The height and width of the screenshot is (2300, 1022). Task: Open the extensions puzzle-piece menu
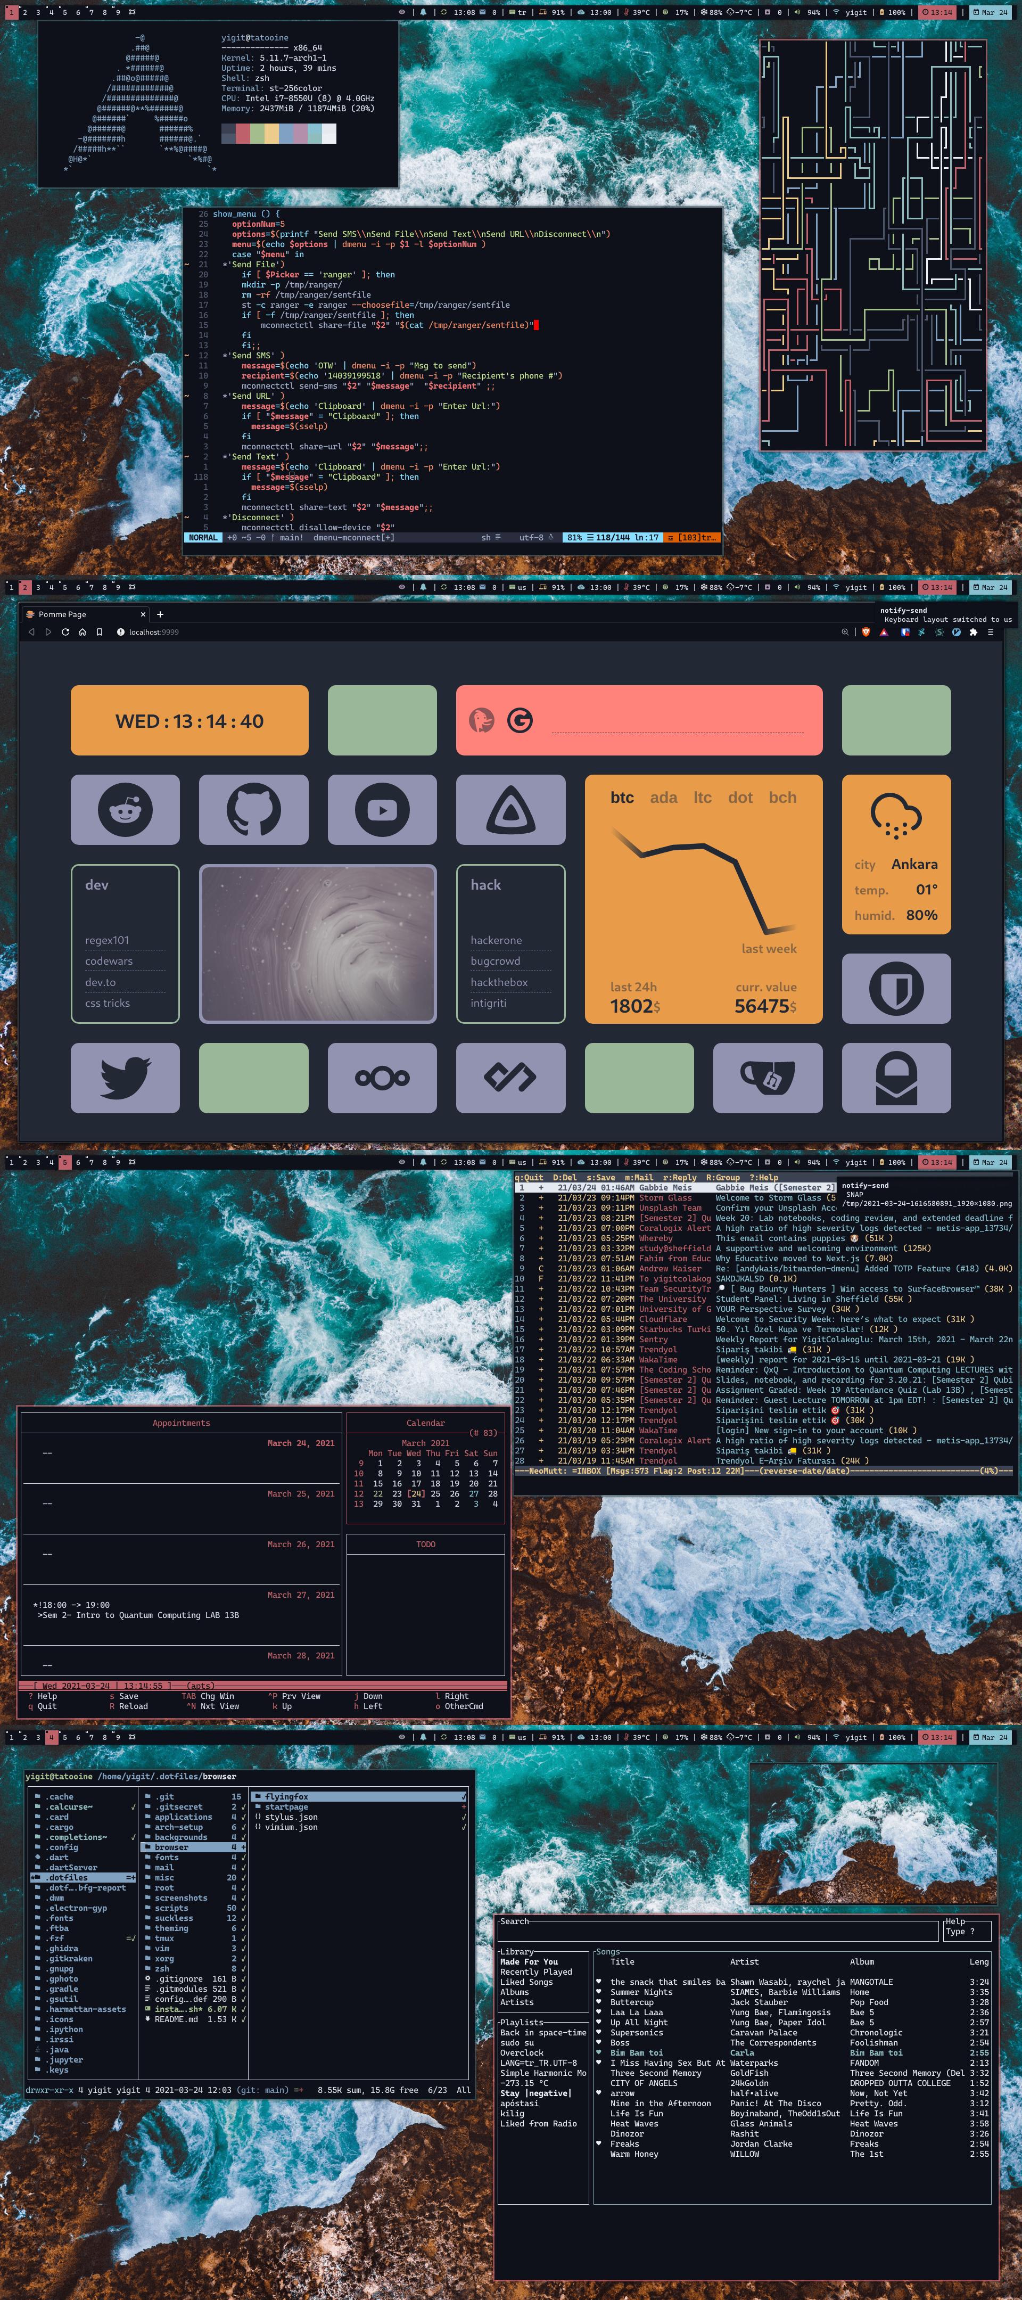[x=973, y=632]
